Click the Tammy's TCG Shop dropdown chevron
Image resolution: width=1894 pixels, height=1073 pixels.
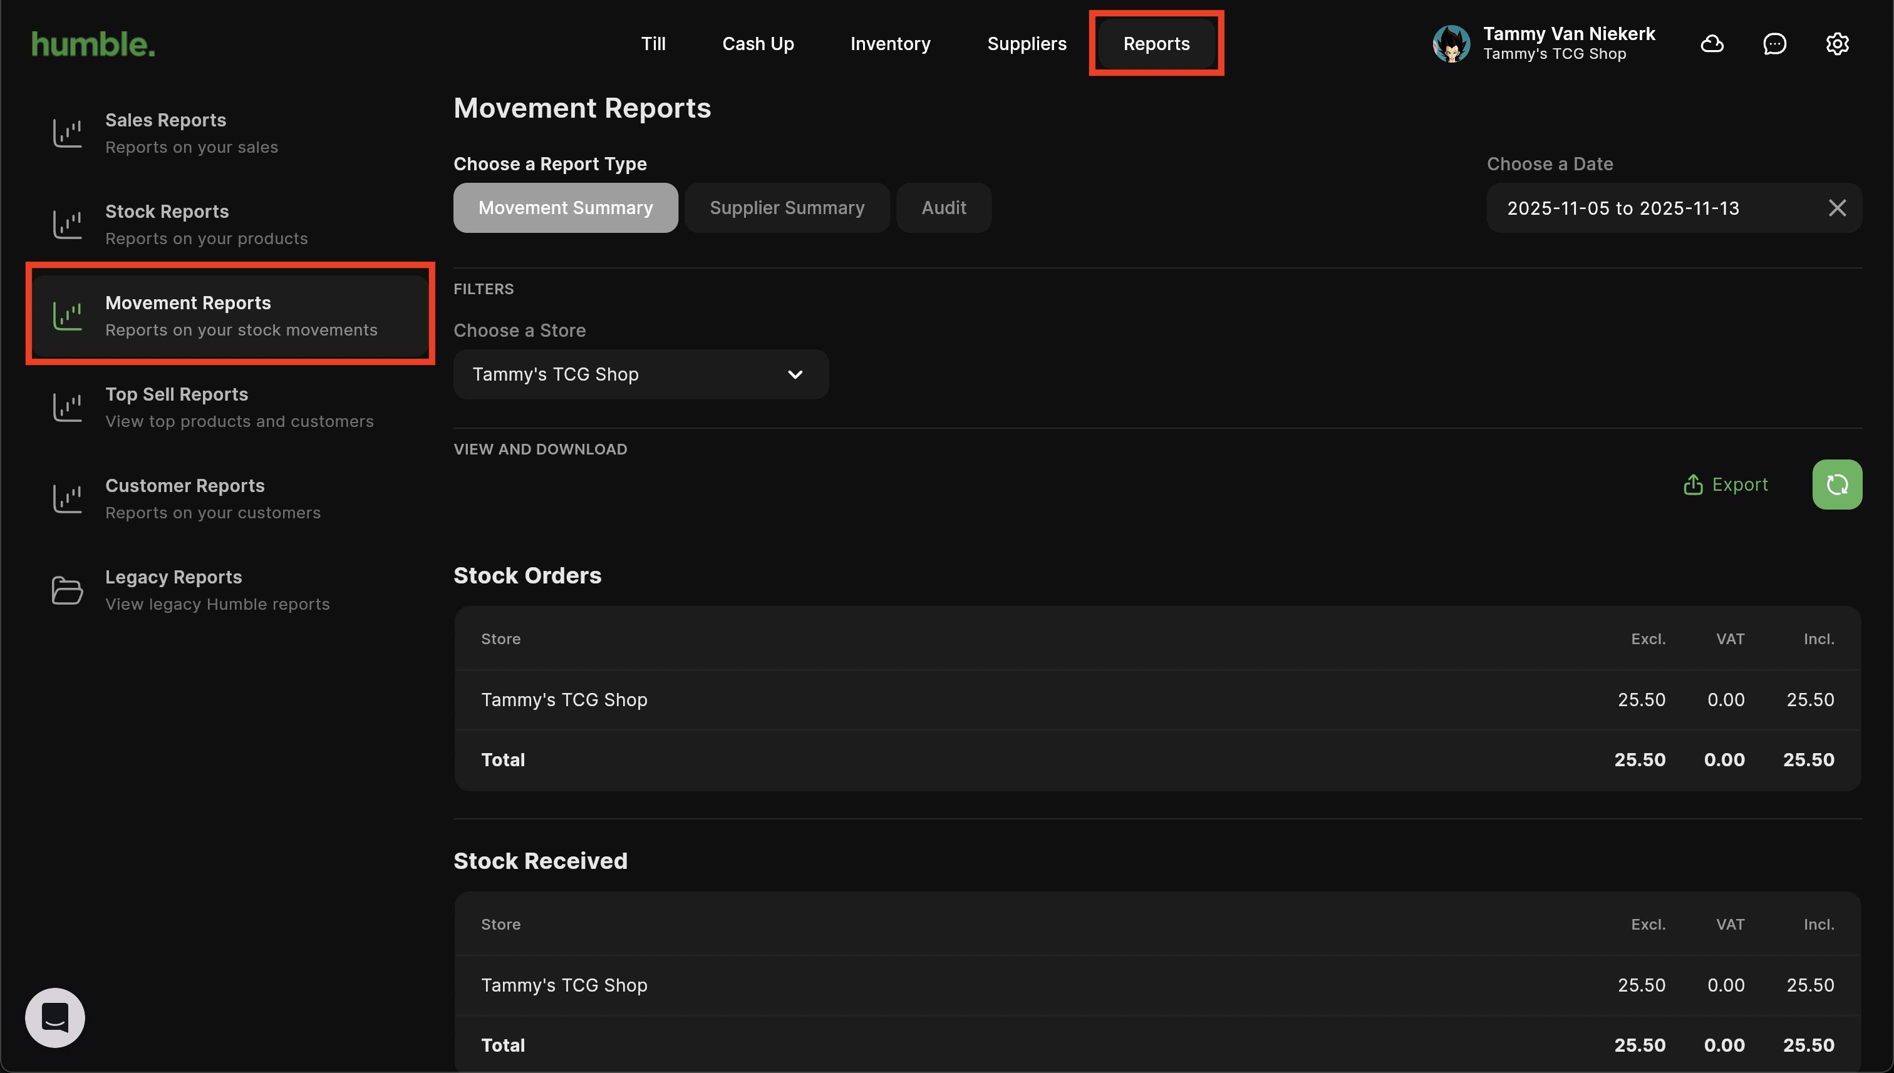pos(795,374)
